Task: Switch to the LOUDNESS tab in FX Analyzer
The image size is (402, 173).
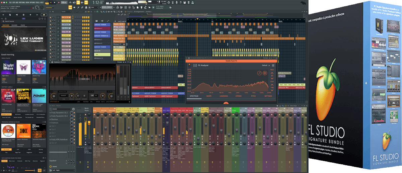Action: click(x=224, y=96)
